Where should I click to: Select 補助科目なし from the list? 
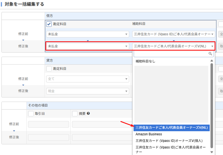[145, 61]
